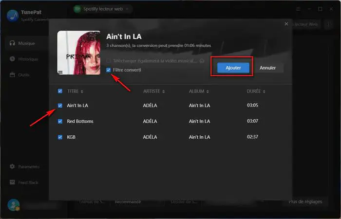
Task: Expand the Spotify lecteur web source dropdown
Action: click(x=127, y=9)
